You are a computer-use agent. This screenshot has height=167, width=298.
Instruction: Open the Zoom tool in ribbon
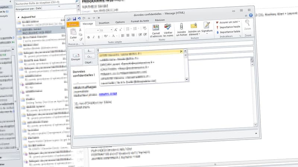pos(247,25)
